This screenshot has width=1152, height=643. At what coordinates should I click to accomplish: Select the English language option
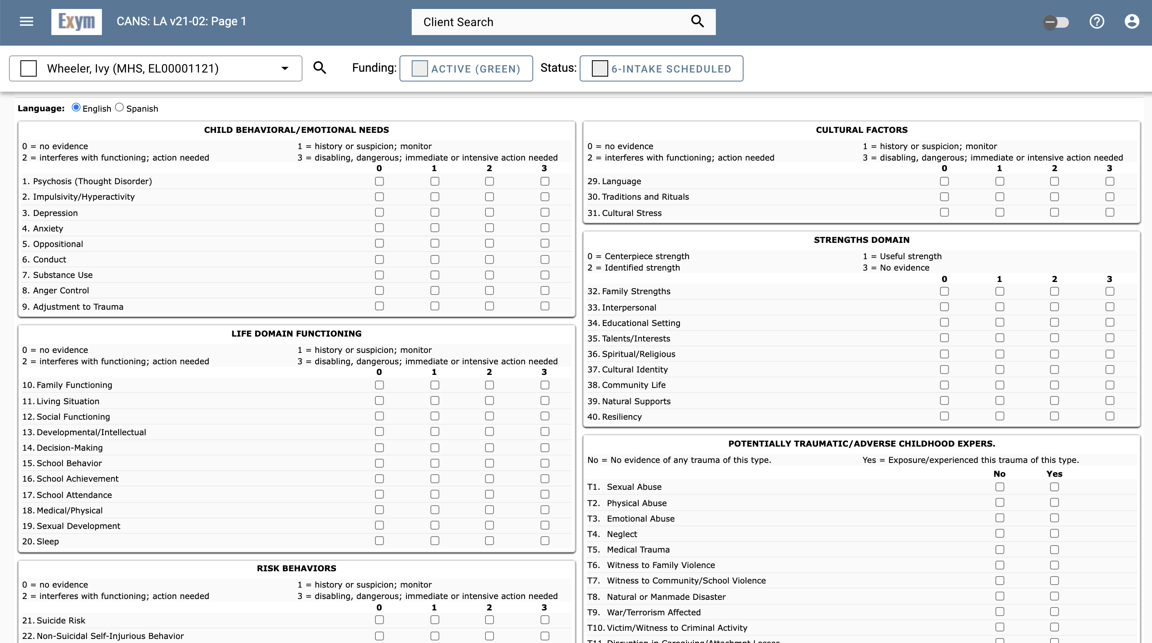(76, 107)
